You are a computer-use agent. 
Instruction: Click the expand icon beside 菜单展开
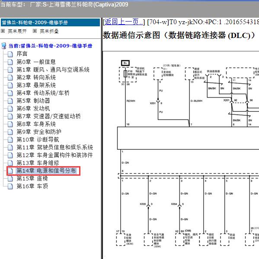coord(3,31)
